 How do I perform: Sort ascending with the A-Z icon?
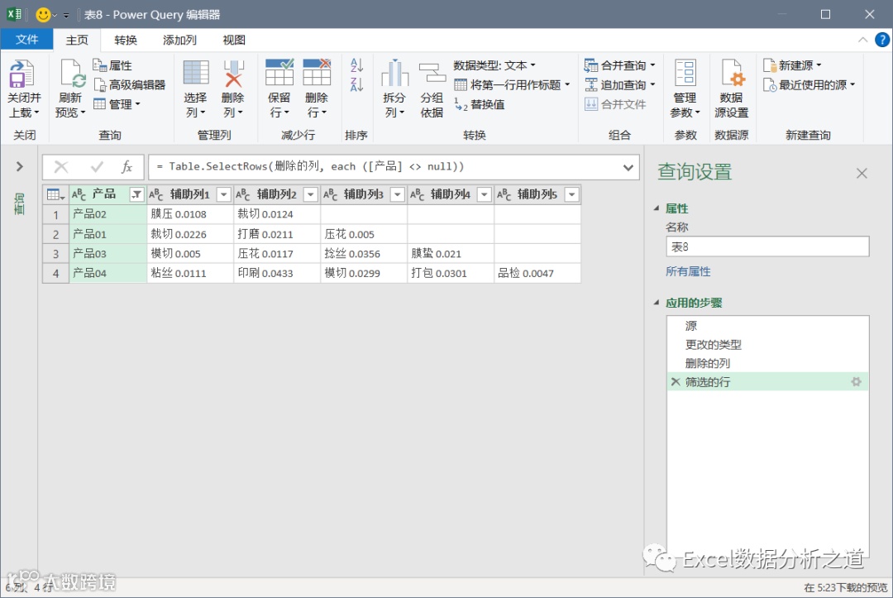click(356, 65)
